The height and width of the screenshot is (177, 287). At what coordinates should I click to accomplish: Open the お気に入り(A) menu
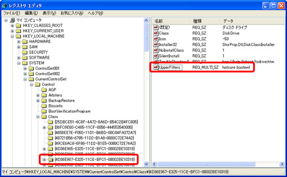click(72, 13)
